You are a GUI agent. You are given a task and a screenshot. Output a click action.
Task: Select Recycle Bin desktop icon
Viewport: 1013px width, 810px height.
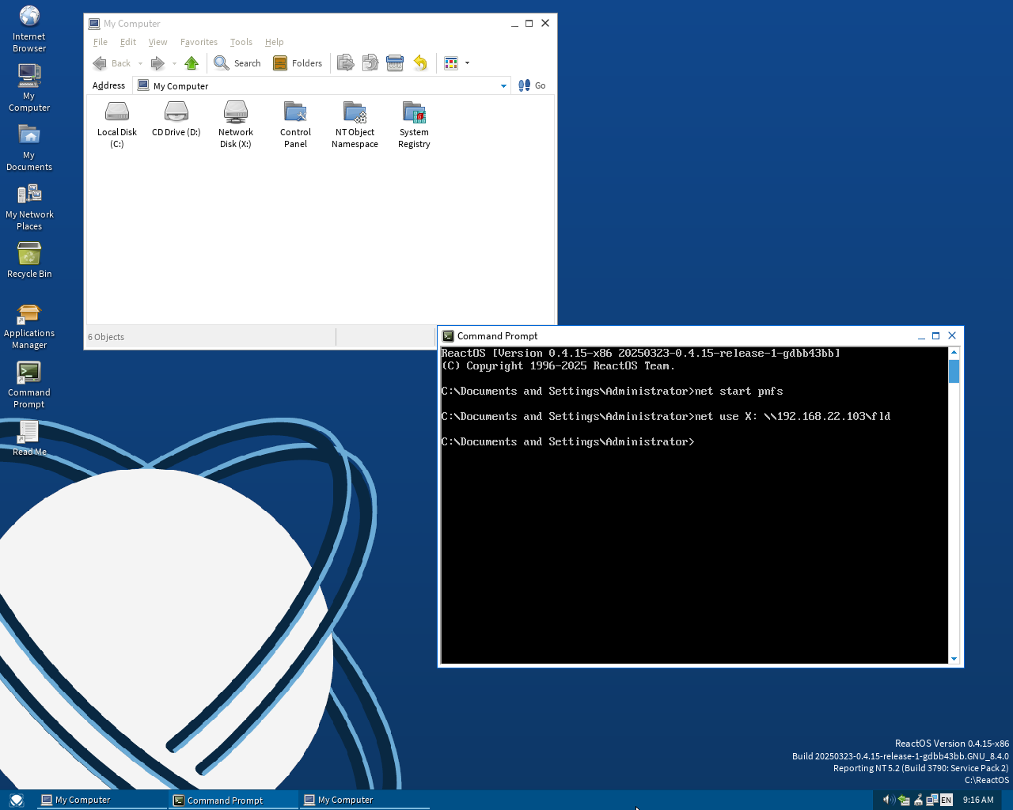click(x=29, y=260)
